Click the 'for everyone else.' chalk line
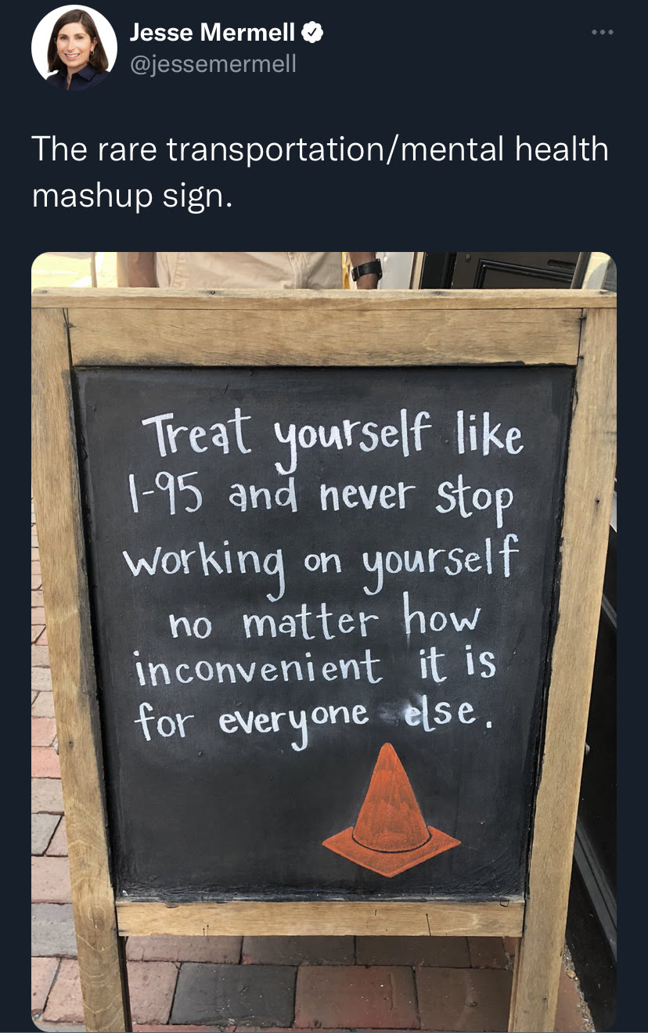 (x=314, y=716)
